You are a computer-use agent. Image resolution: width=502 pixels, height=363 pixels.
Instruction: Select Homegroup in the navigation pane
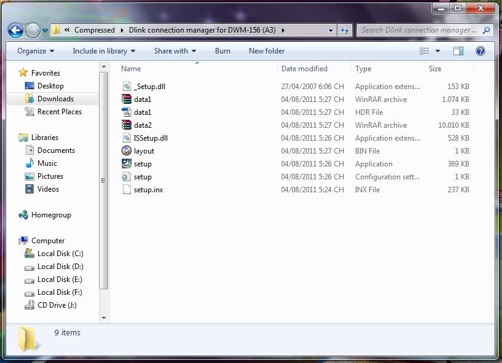[x=51, y=215]
